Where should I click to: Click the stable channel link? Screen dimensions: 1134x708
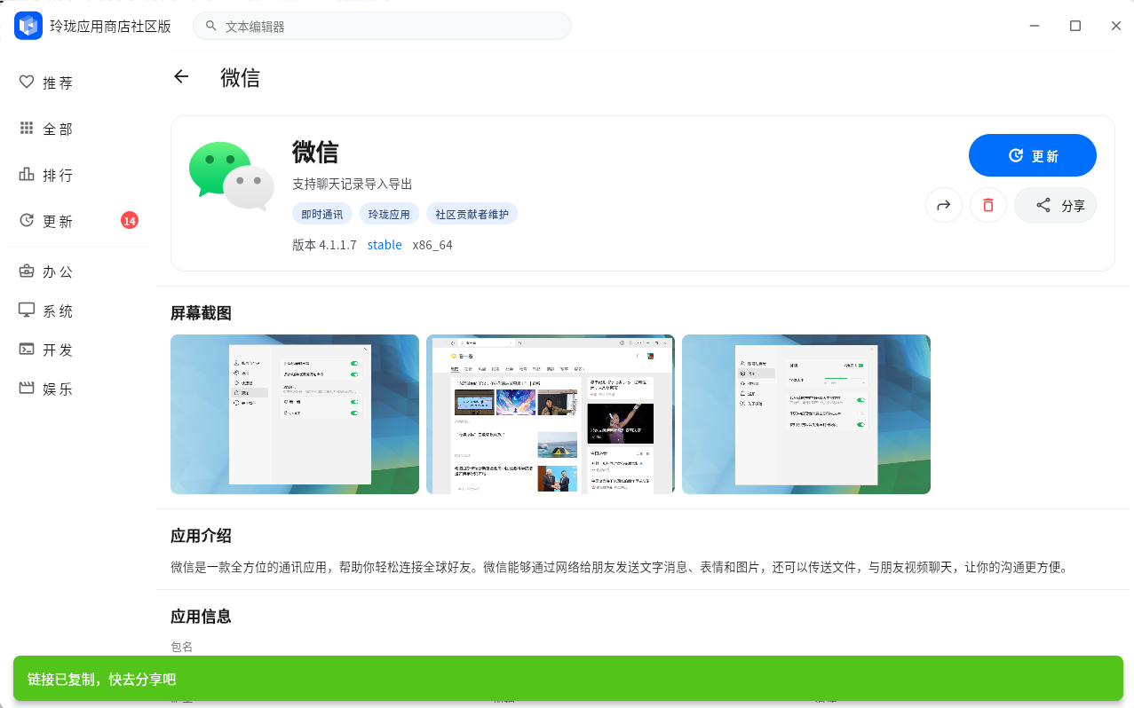pyautogui.click(x=385, y=245)
